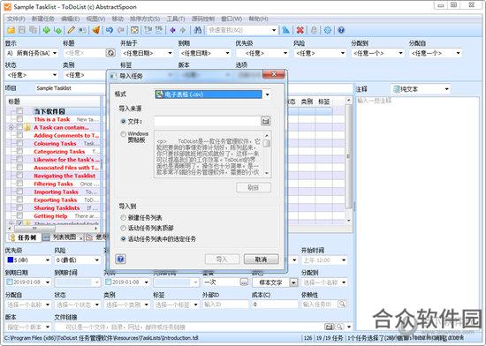Open the 工具(T) menu
The image size is (486, 346).
pos(176,19)
